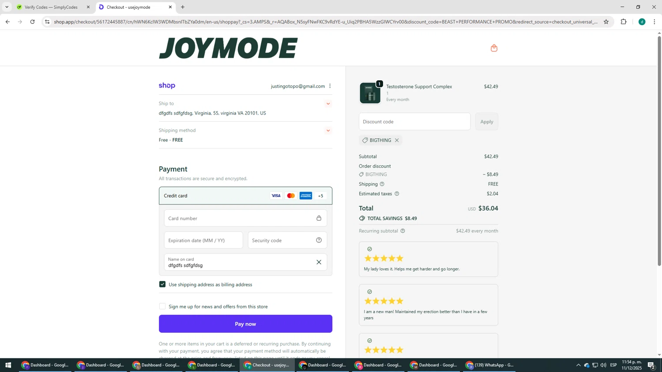View site information icon in address bar

47,22
